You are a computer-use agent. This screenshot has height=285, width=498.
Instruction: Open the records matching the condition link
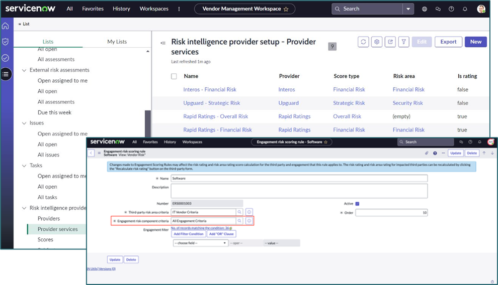(x=201, y=228)
